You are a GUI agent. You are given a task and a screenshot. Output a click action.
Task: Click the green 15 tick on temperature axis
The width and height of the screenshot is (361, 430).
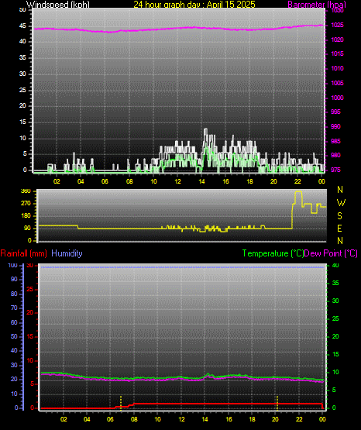tap(335, 354)
